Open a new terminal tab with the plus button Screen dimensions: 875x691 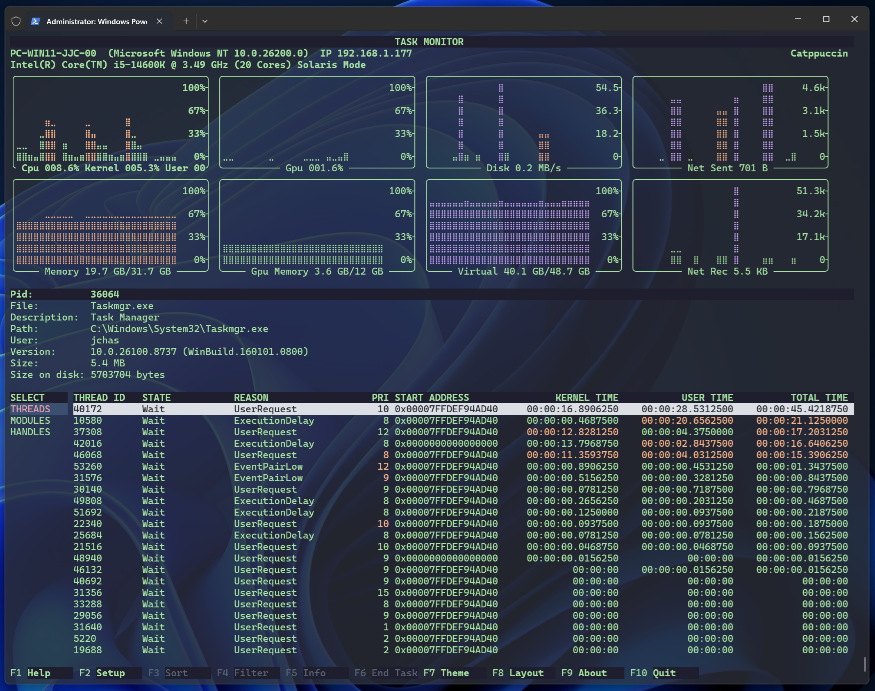(186, 21)
